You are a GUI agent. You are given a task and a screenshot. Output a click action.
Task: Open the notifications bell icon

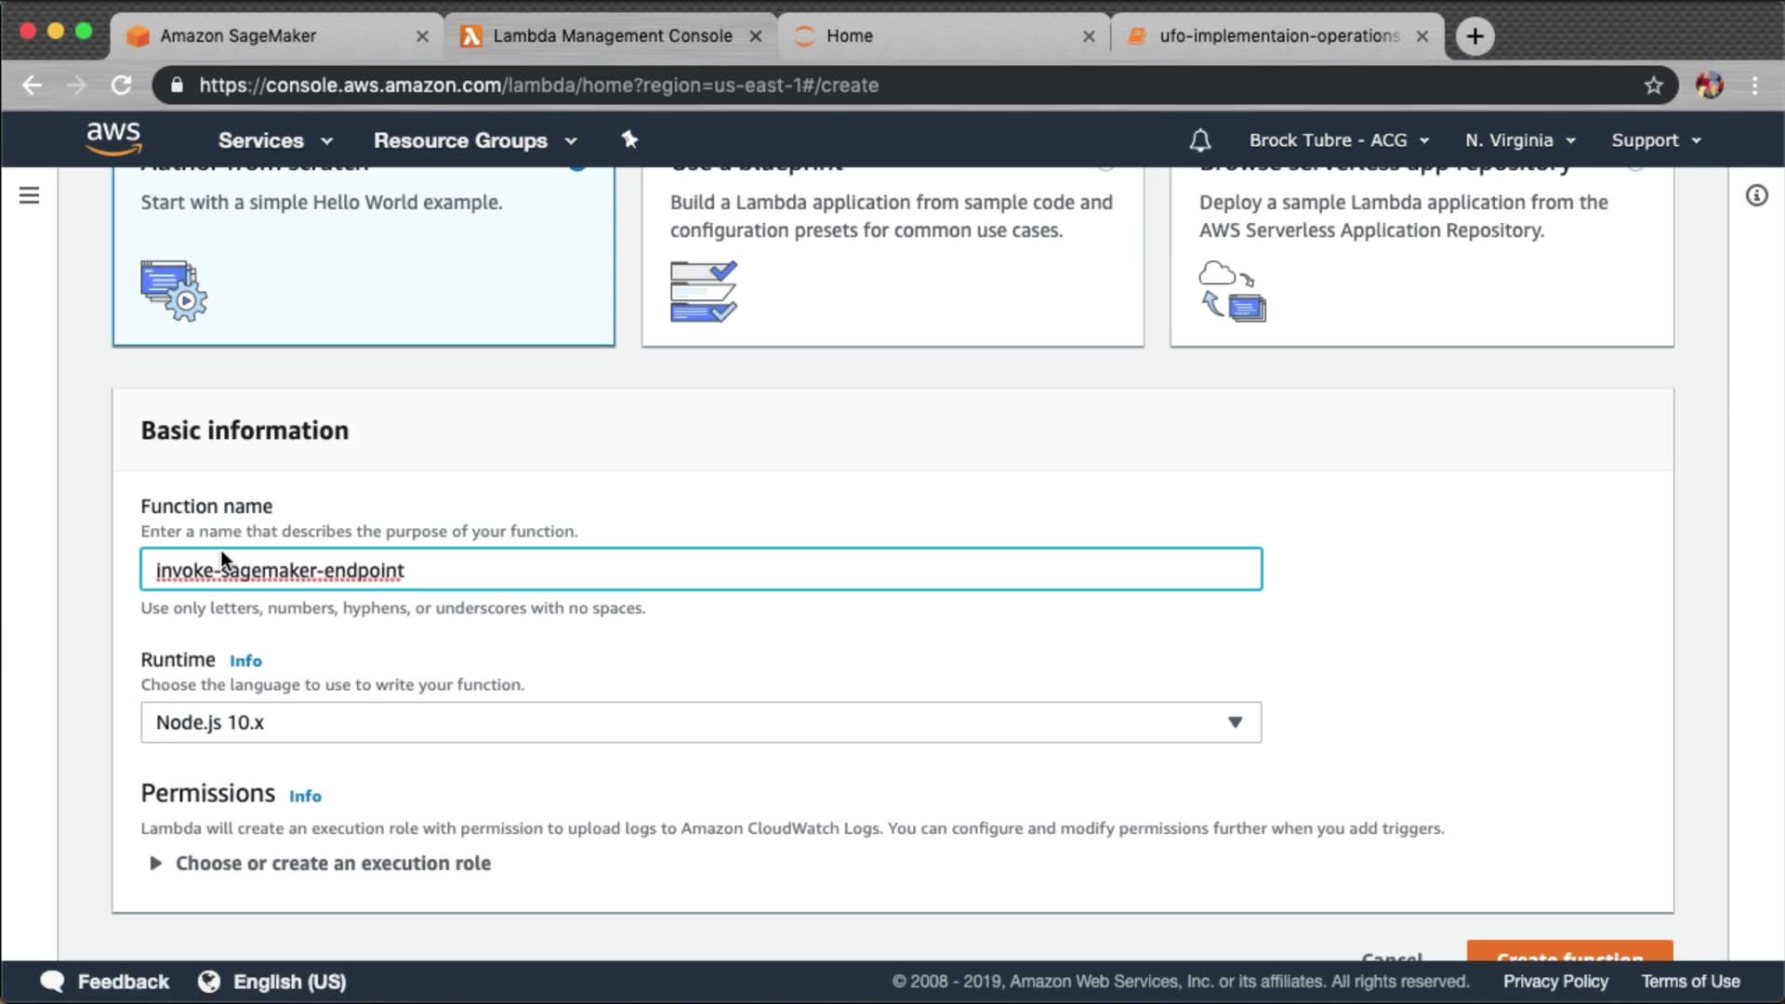1199,140
